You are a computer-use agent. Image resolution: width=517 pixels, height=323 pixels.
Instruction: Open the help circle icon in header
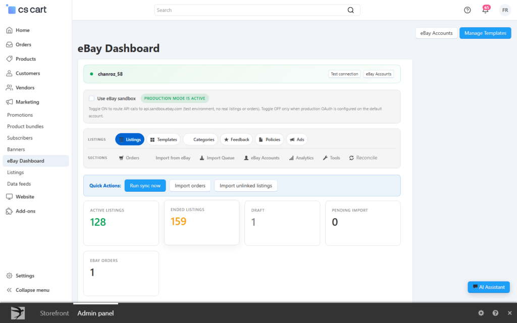click(467, 10)
